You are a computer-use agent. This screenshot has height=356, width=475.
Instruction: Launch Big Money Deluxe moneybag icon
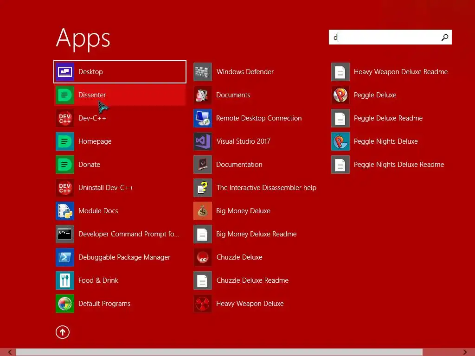tap(203, 211)
